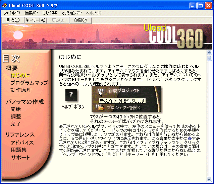The width and height of the screenshot is (214, 184).
Task: Open the 開始 topic under パノラマの作成
Action: pos(15,109)
